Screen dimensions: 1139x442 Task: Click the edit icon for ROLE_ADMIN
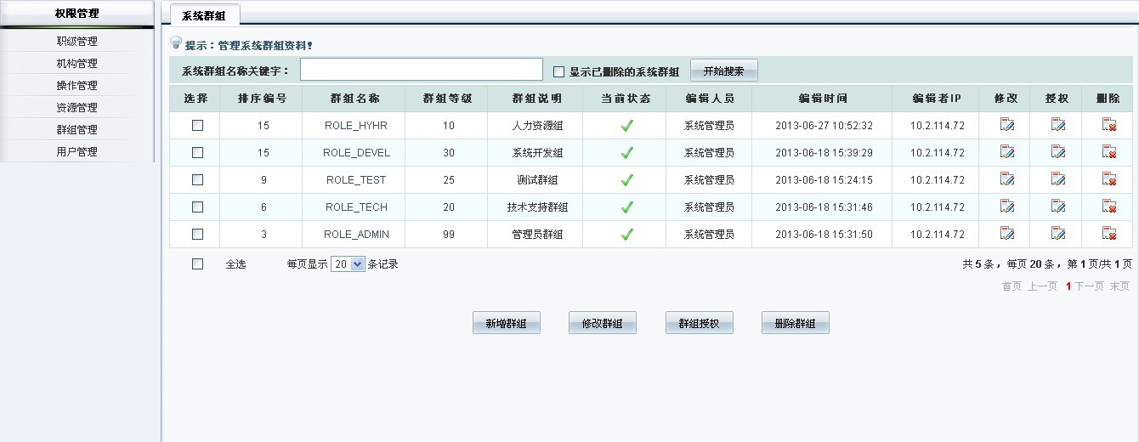1007,234
